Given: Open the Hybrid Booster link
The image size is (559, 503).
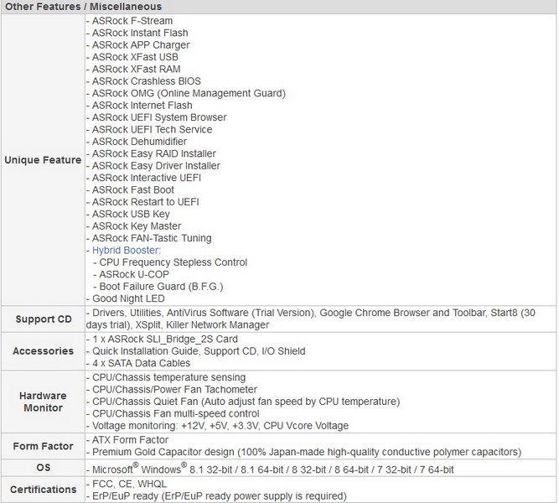Looking at the screenshot, I should point(126,251).
